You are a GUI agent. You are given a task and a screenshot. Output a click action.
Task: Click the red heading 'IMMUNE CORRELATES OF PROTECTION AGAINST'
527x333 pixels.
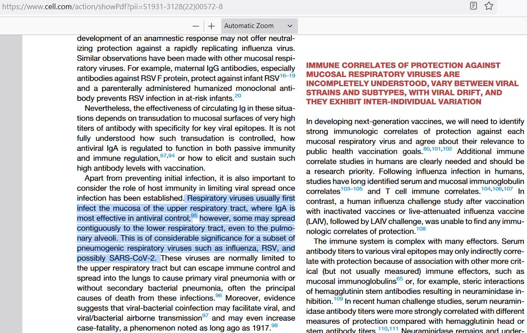click(403, 65)
